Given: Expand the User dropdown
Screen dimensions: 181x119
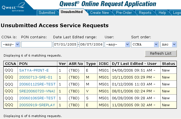Looking at the screenshot, I should coord(117,44).
